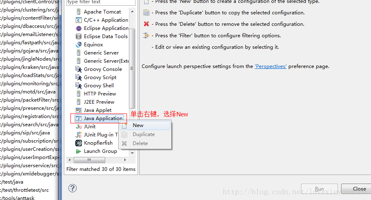Click the HTTP Preview icon
Image resolution: width=371 pixels, height=200 pixels.
[79, 94]
